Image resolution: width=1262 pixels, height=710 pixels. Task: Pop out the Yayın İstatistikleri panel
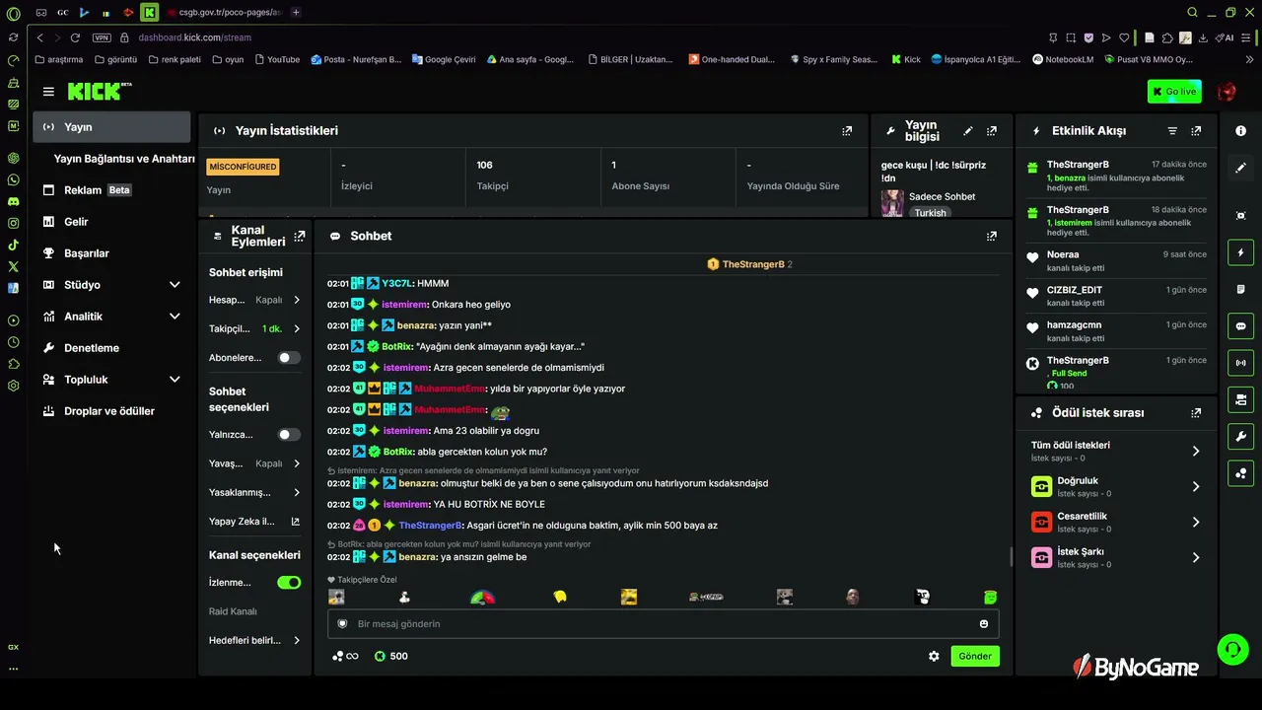pyautogui.click(x=847, y=130)
